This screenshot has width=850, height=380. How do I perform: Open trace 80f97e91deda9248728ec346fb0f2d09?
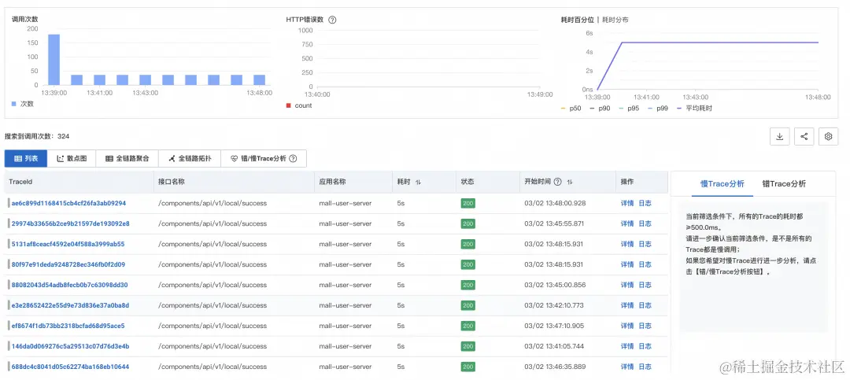pos(68,264)
